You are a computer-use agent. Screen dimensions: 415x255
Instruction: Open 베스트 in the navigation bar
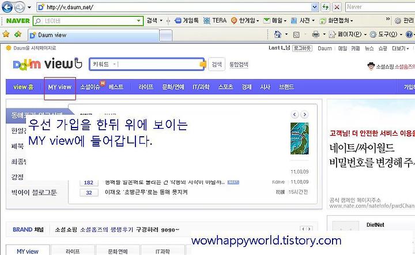coord(116,87)
